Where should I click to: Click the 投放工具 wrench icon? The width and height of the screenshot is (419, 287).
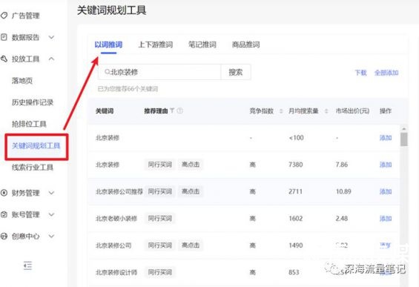point(4,59)
